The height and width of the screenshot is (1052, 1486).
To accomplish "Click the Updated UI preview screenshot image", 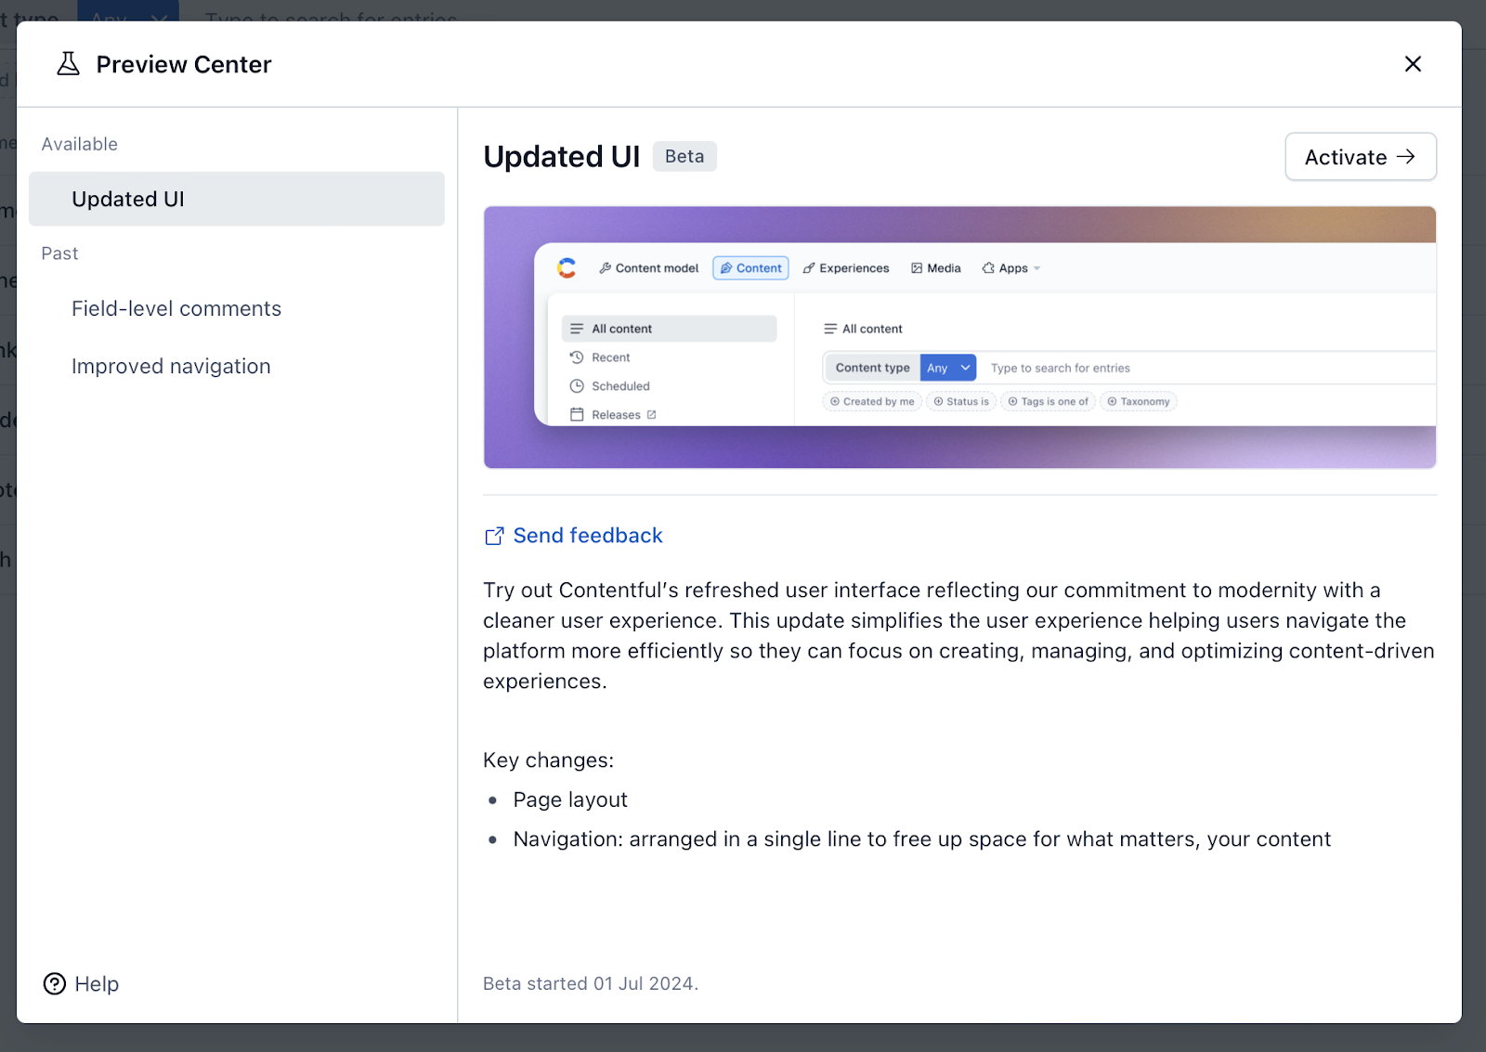I will pos(959,337).
